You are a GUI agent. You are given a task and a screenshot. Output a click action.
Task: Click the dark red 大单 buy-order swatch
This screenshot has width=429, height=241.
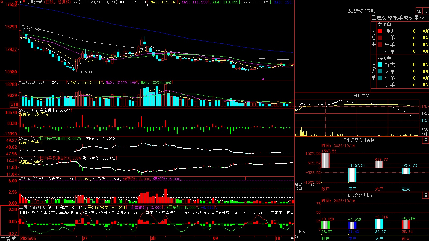click(x=380, y=38)
